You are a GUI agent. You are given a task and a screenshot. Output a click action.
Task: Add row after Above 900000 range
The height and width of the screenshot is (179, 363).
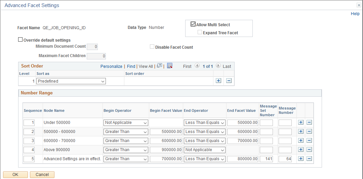[300, 150]
